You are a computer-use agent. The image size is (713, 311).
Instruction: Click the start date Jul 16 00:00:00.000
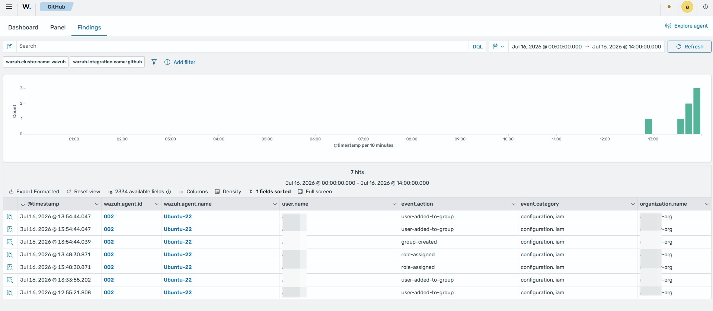click(547, 47)
